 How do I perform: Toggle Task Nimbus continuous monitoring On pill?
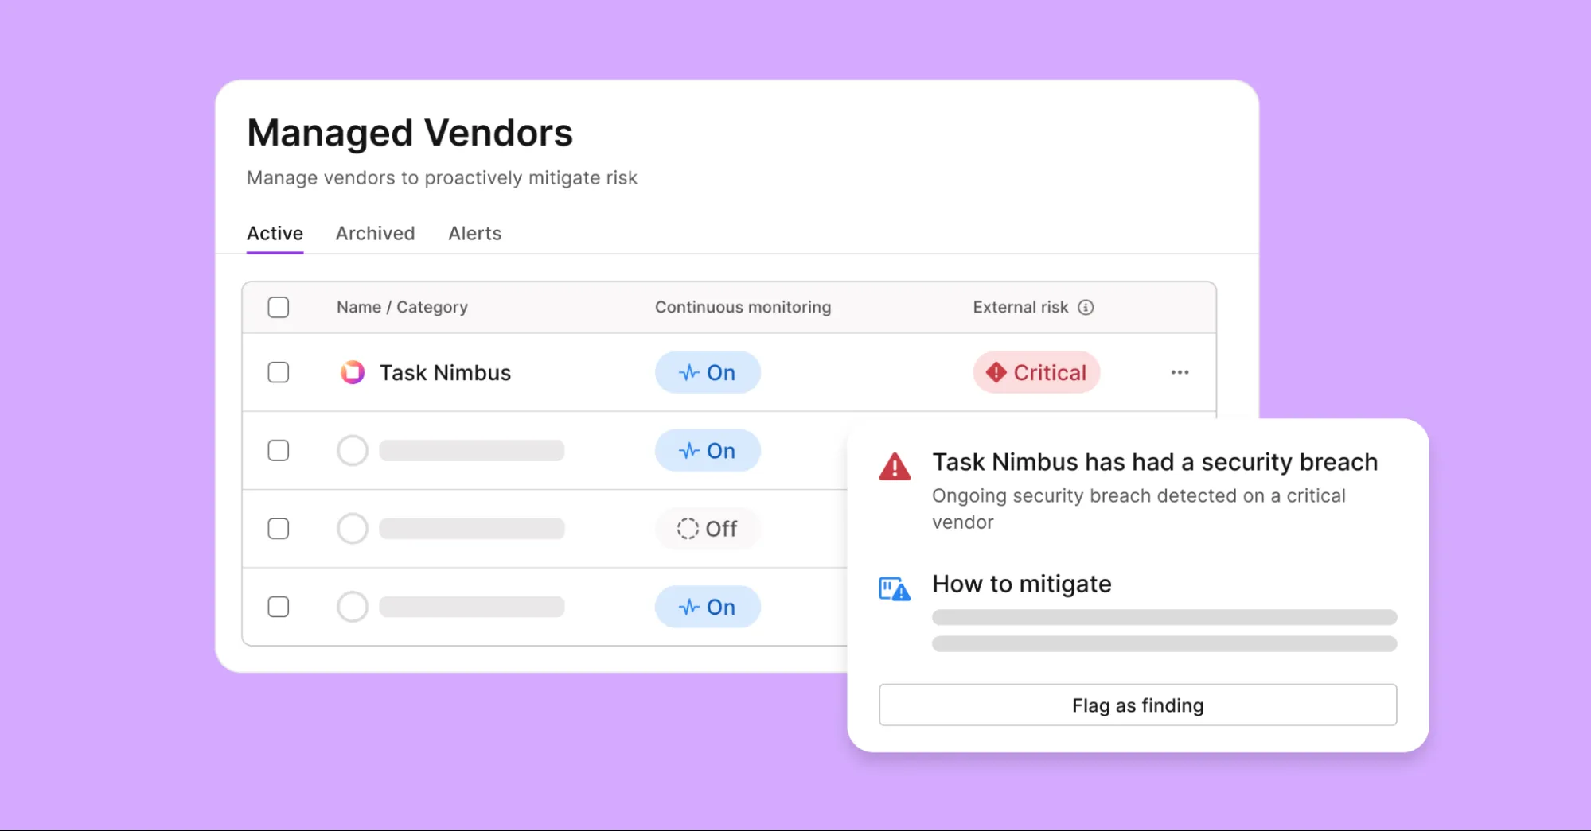click(708, 372)
